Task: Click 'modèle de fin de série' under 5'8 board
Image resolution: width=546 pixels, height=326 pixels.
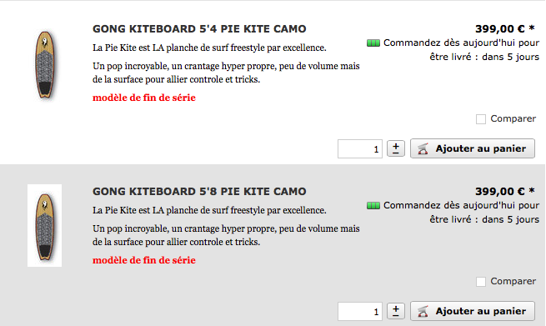Action: [144, 260]
